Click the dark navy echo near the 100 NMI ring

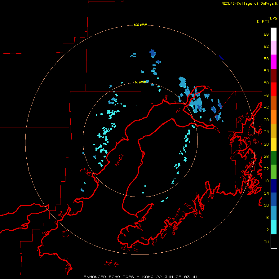[x=221, y=58]
